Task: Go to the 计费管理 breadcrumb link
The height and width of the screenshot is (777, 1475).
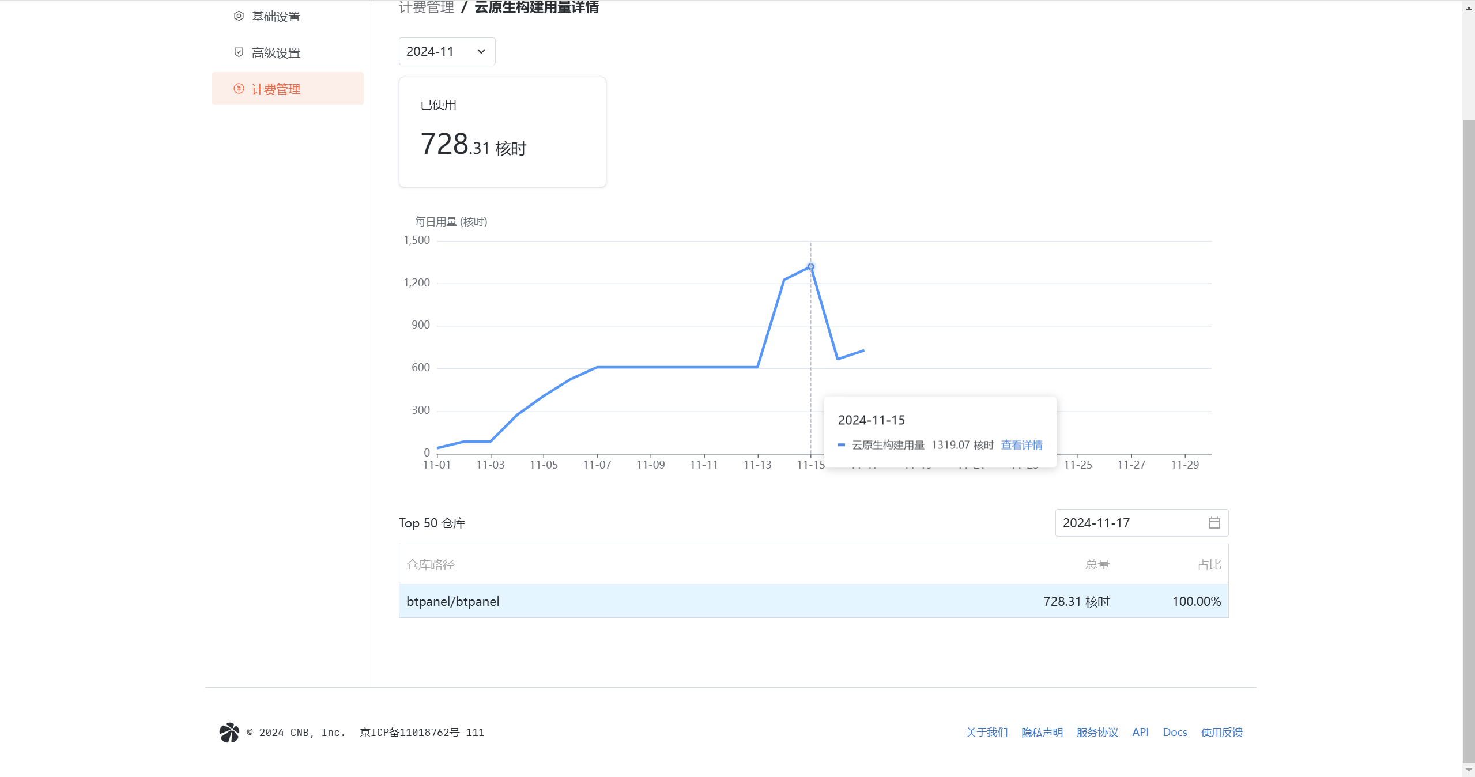Action: coord(427,7)
